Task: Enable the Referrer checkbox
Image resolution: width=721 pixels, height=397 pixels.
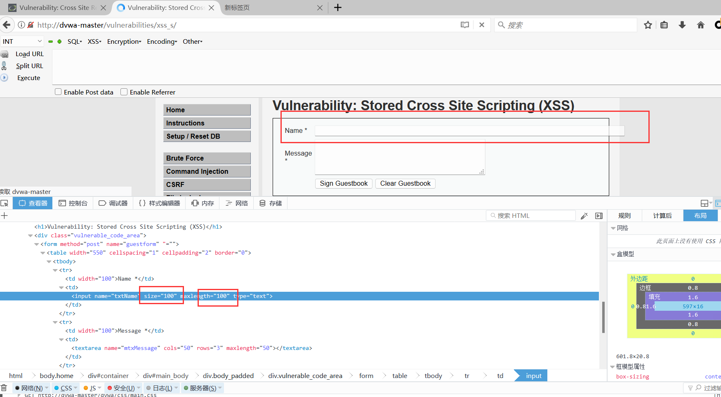Action: (124, 92)
